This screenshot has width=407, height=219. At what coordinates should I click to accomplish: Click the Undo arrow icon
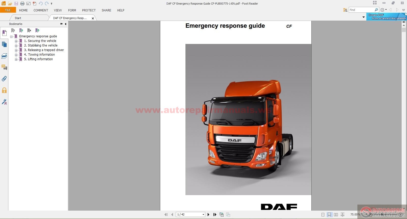40,4
